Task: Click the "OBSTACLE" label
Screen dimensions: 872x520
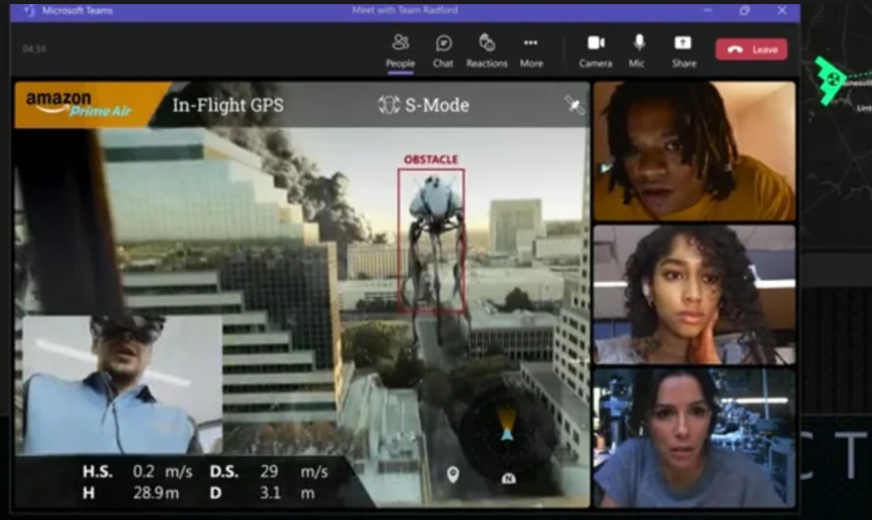Action: (x=431, y=159)
